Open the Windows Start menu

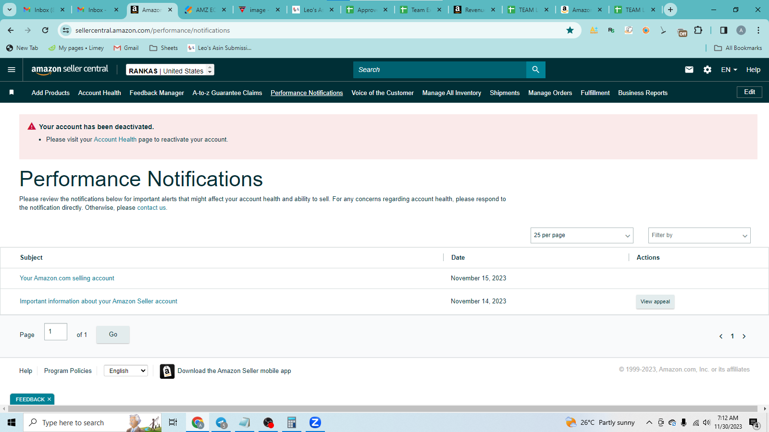click(x=12, y=422)
